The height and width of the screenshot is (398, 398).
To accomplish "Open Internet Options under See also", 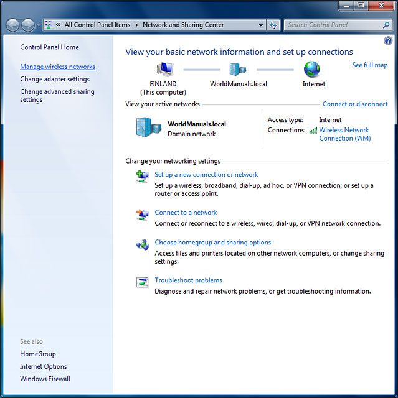I will pos(43,366).
